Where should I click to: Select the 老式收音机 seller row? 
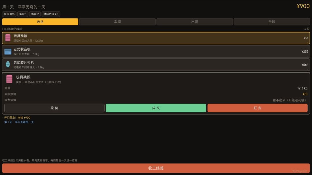point(156,52)
